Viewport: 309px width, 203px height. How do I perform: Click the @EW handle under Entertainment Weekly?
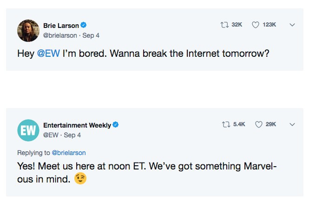(51, 135)
